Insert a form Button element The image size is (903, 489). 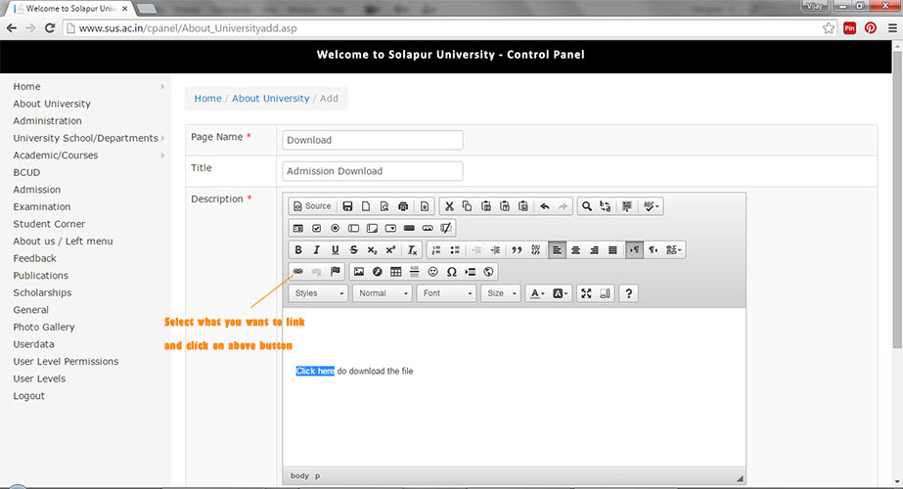click(409, 228)
